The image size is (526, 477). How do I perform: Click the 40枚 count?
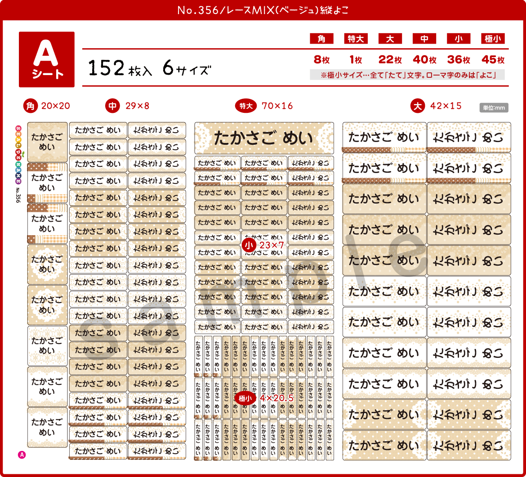click(424, 60)
